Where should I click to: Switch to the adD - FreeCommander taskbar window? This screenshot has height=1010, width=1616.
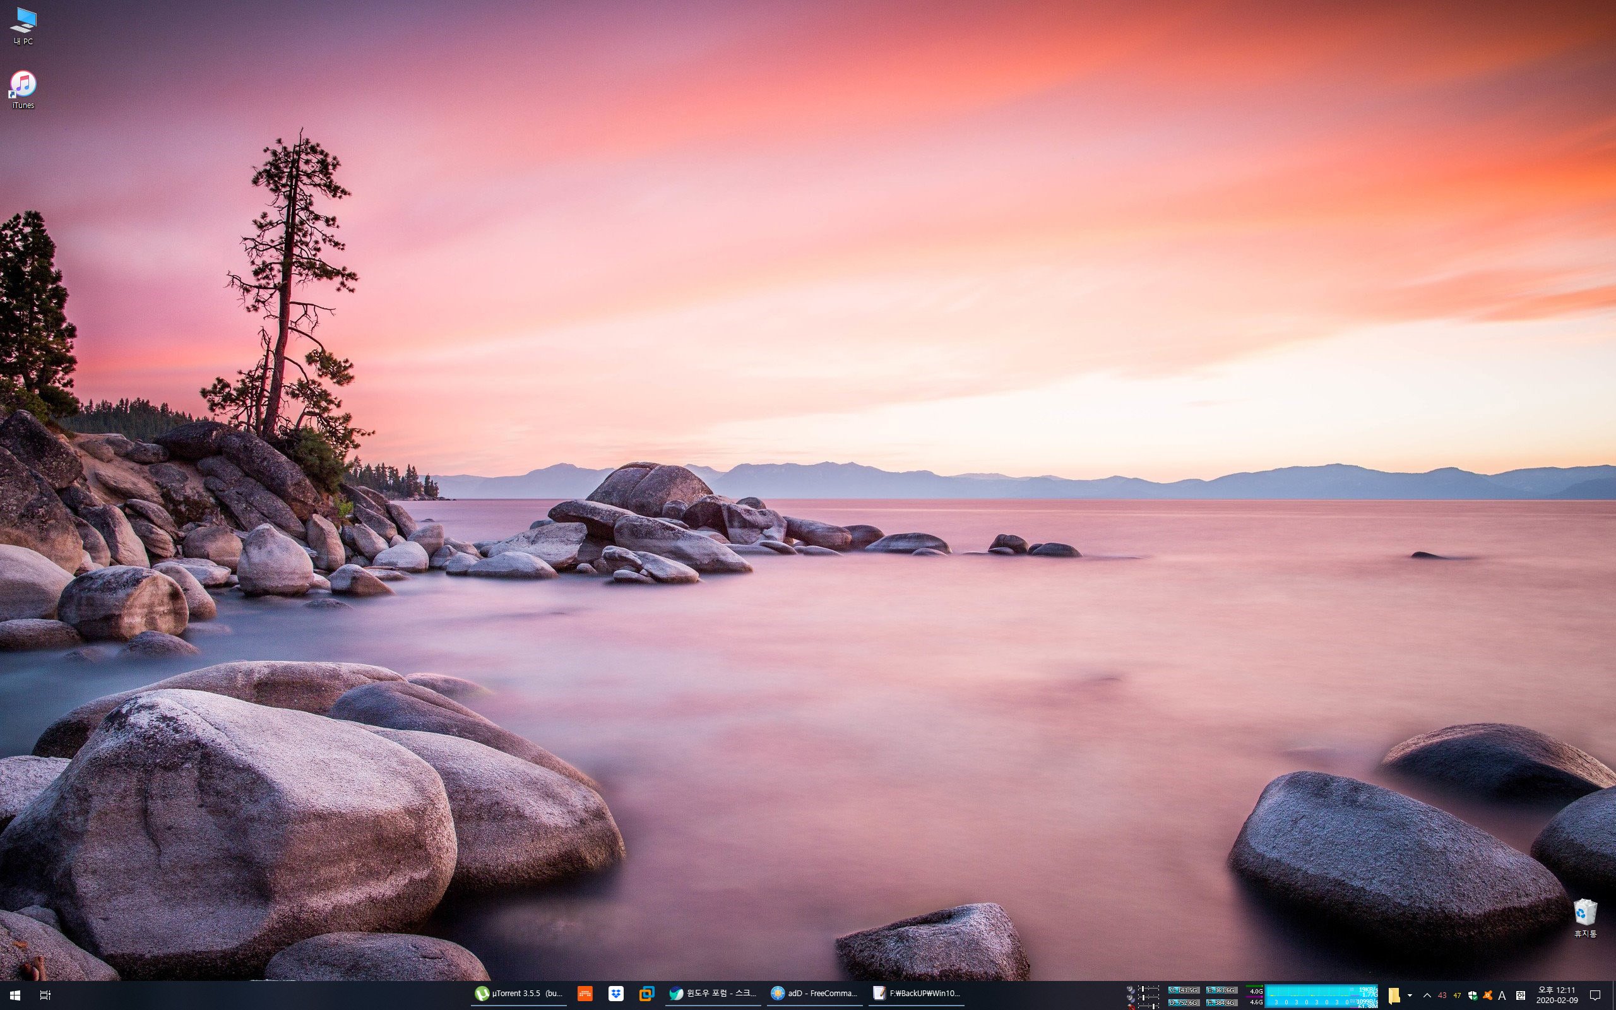click(815, 994)
